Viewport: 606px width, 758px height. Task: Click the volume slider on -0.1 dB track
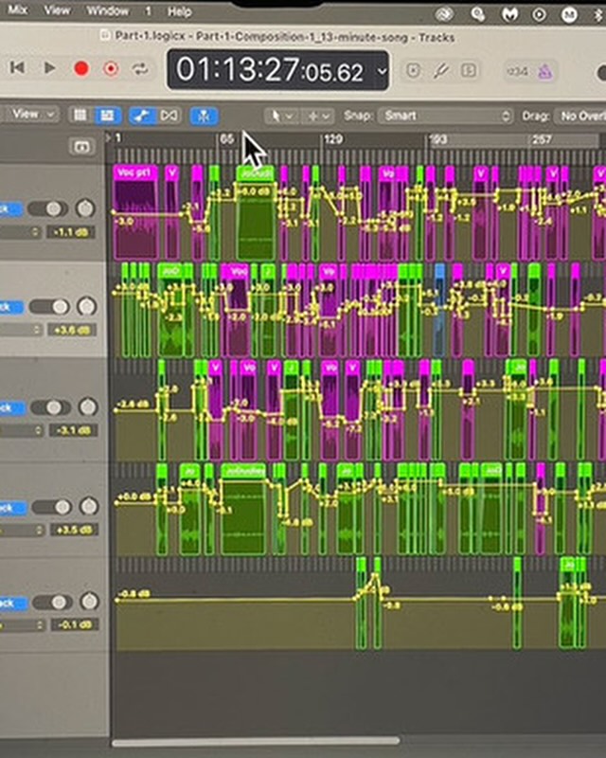(x=53, y=603)
